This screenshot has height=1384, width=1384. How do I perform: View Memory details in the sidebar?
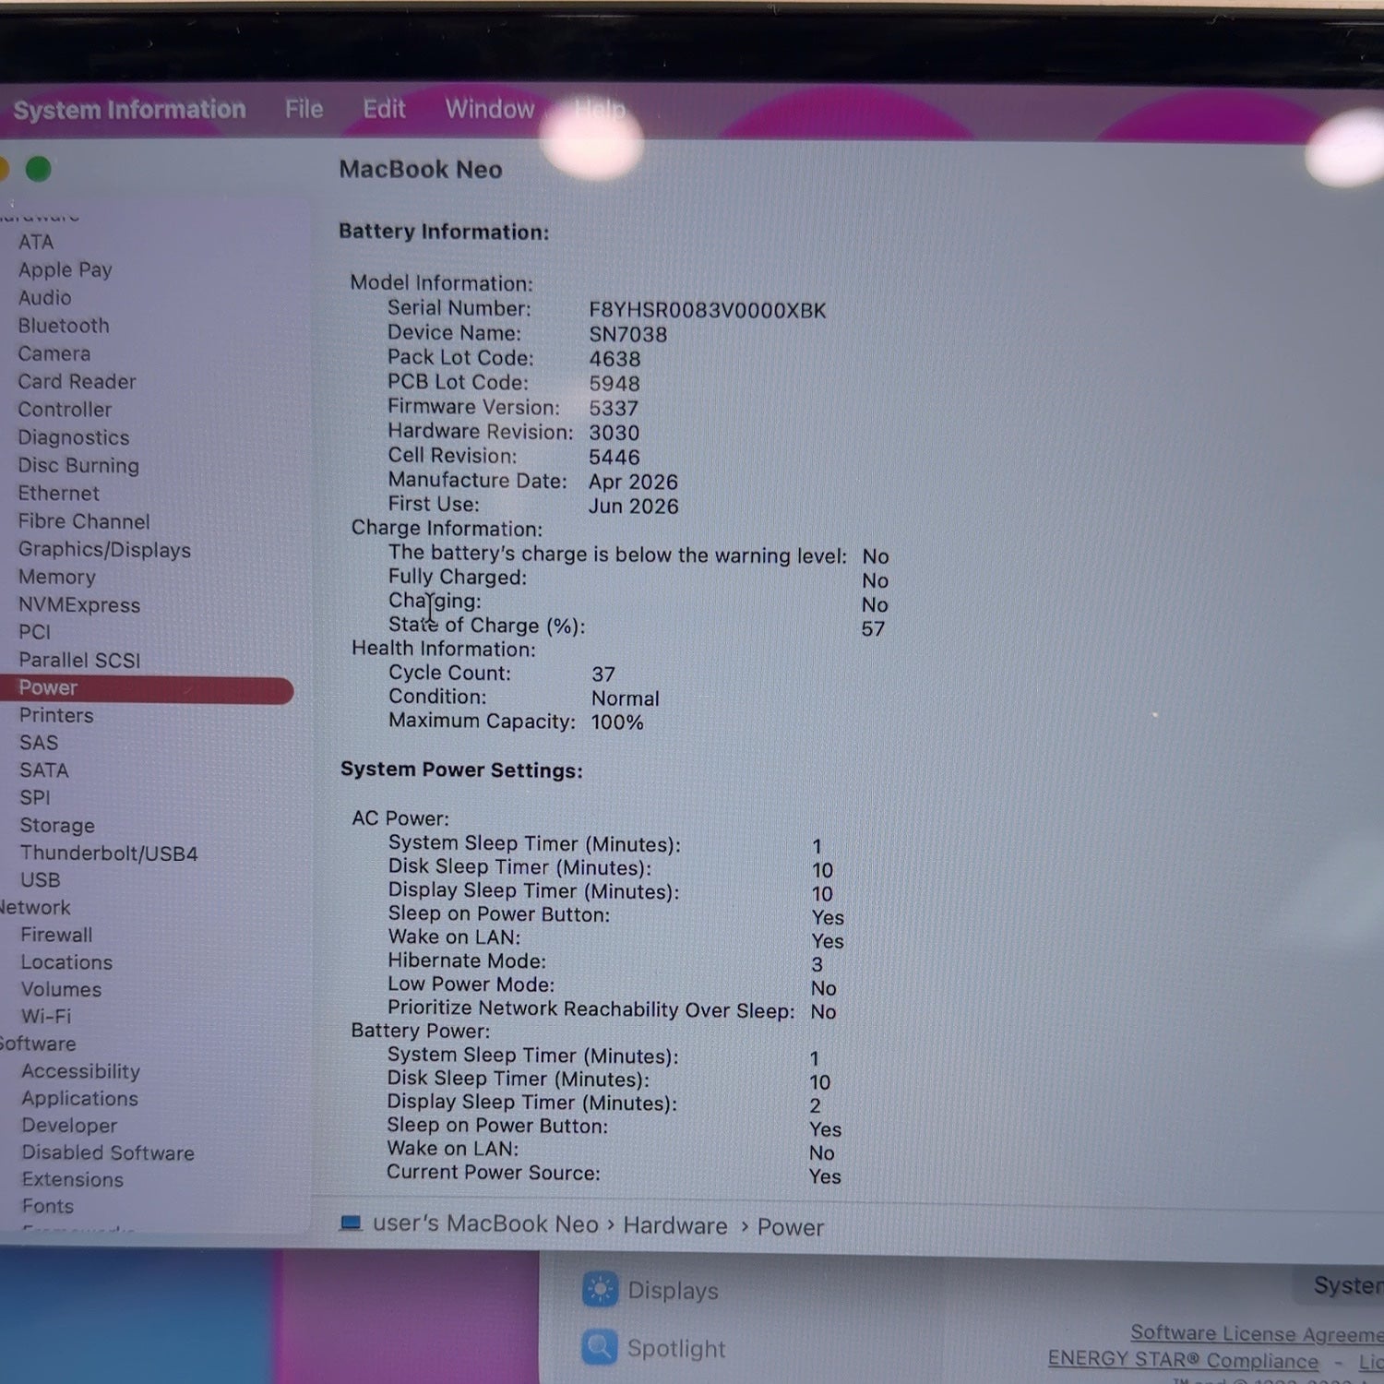coord(56,577)
